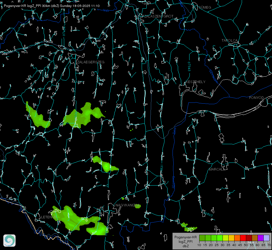Select the LETENYE town label
Image resolution: width=272 pixels, height=250 pixels.
coord(49,217)
